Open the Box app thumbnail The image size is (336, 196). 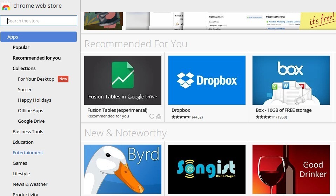pos(291,80)
